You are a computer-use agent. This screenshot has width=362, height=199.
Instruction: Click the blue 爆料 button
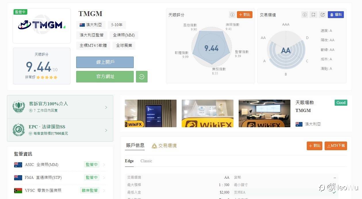(x=336, y=15)
